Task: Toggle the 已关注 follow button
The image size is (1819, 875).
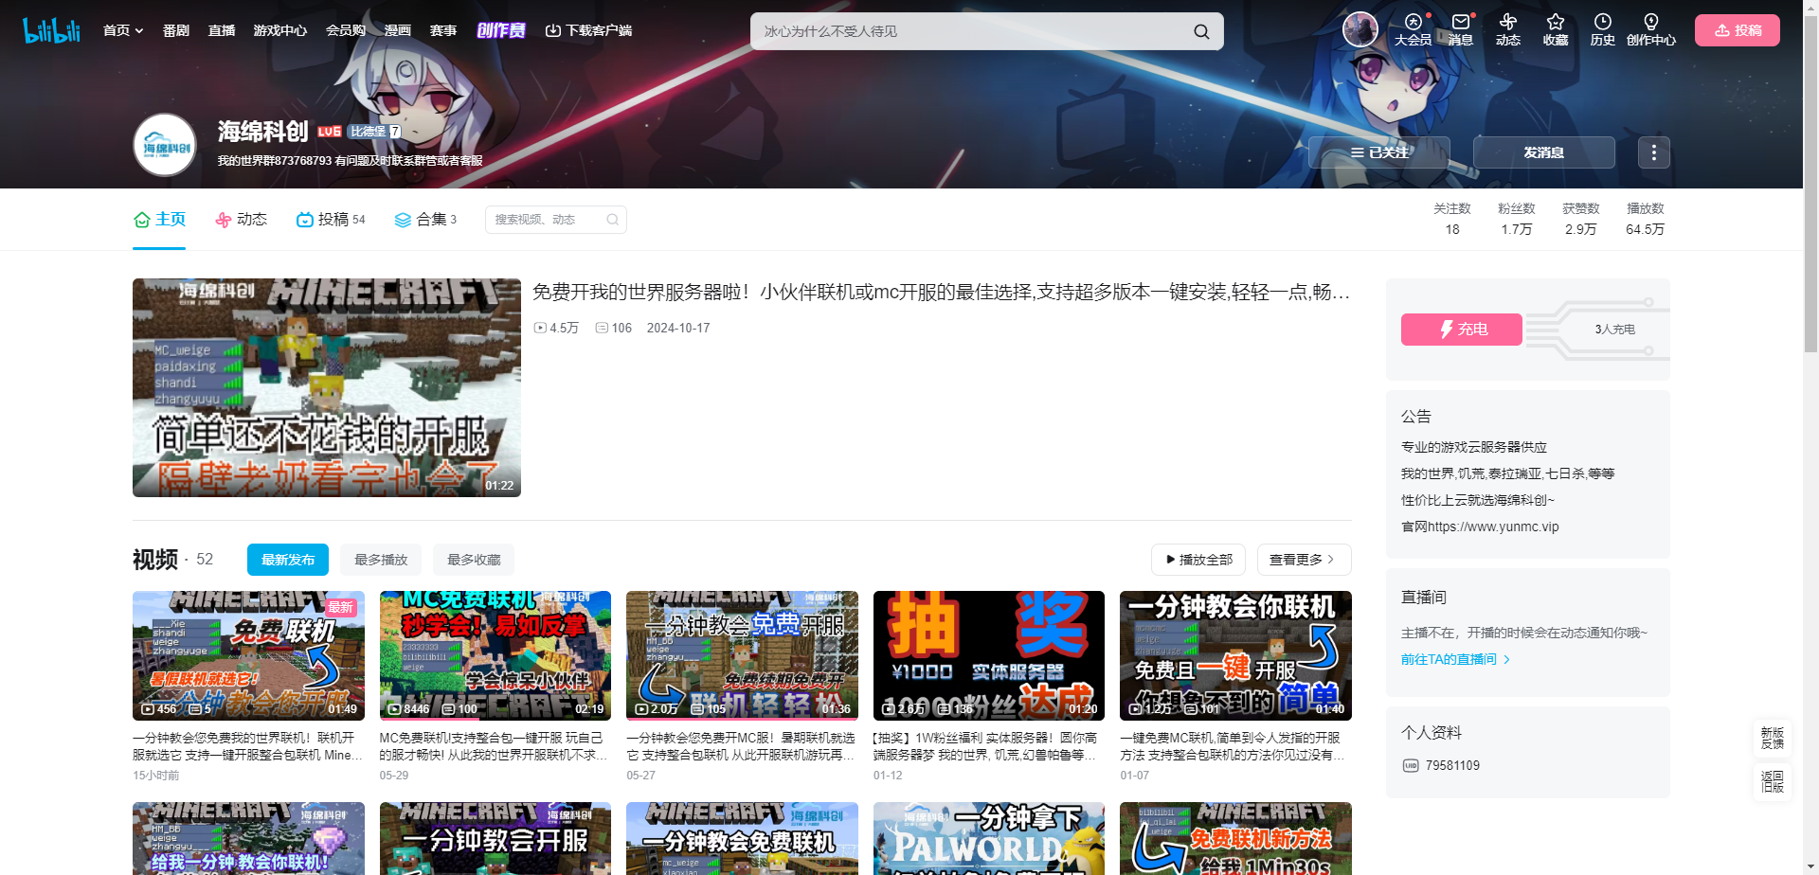Action: pos(1379,152)
